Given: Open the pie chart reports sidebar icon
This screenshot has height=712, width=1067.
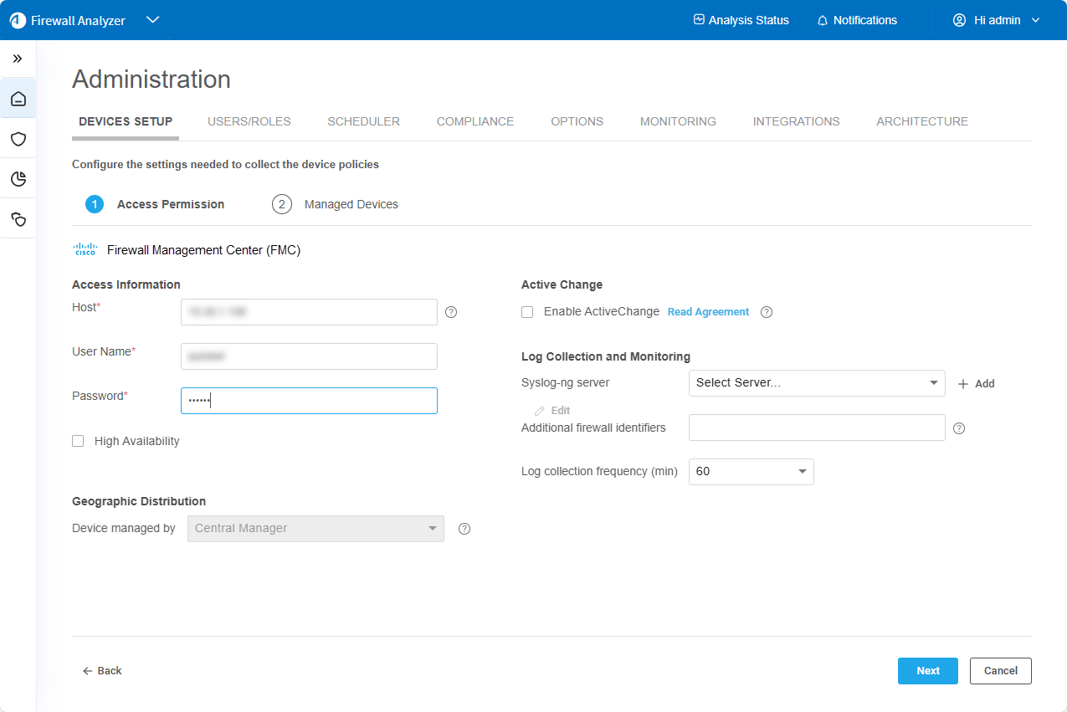Looking at the screenshot, I should point(18,179).
